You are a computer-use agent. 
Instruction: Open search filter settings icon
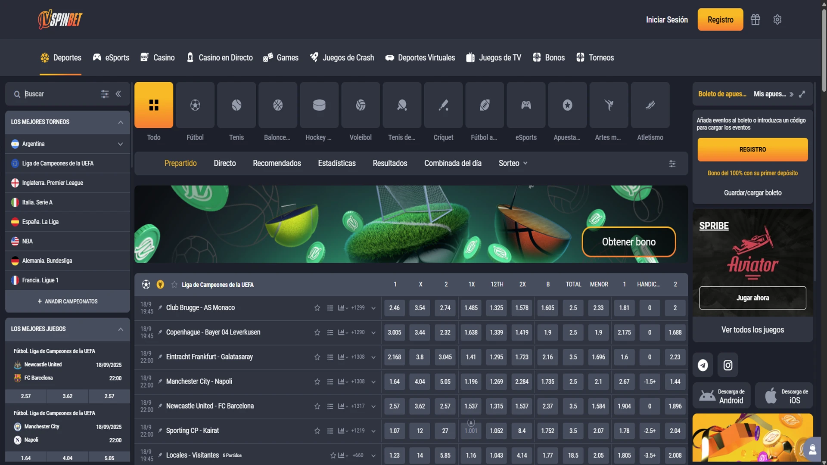click(x=105, y=94)
